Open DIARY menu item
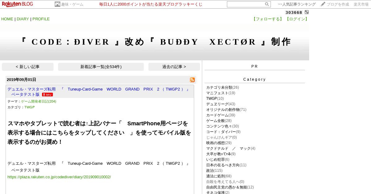371x194 pixels. tap(23, 19)
